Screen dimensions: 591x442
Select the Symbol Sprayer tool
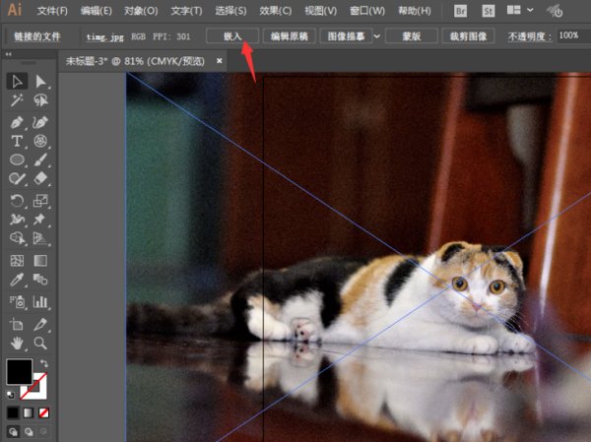17,302
